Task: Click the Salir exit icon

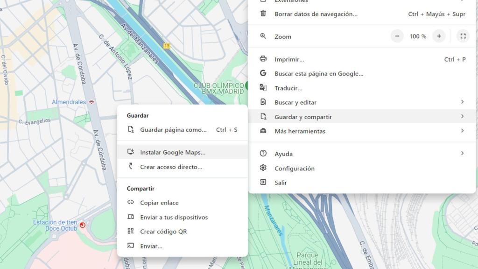Action: (263, 183)
